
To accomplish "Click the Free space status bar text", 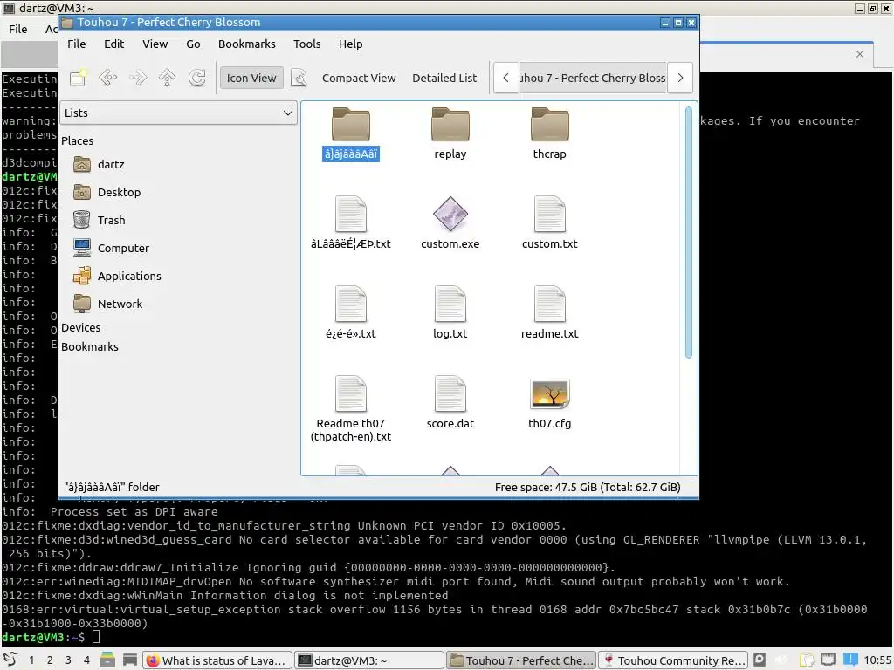I will click(588, 487).
